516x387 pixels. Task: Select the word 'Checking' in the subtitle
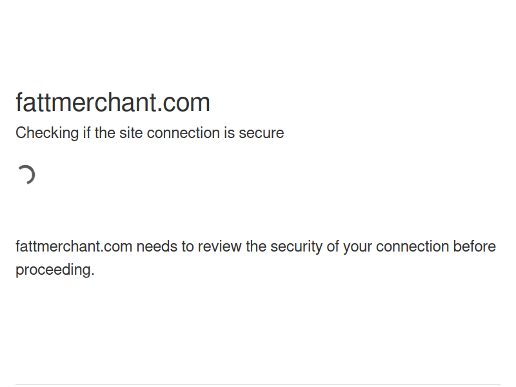[x=47, y=133]
